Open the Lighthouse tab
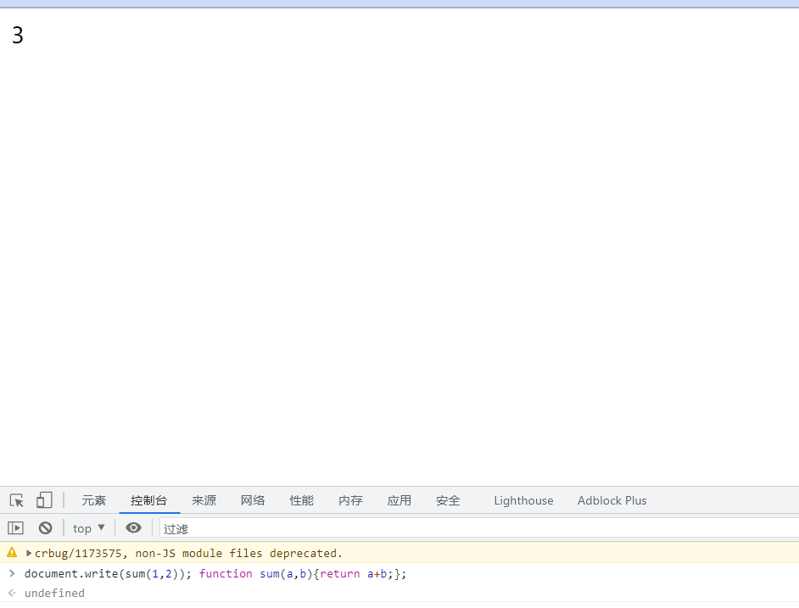Image resolution: width=799 pixels, height=608 pixels. [523, 500]
